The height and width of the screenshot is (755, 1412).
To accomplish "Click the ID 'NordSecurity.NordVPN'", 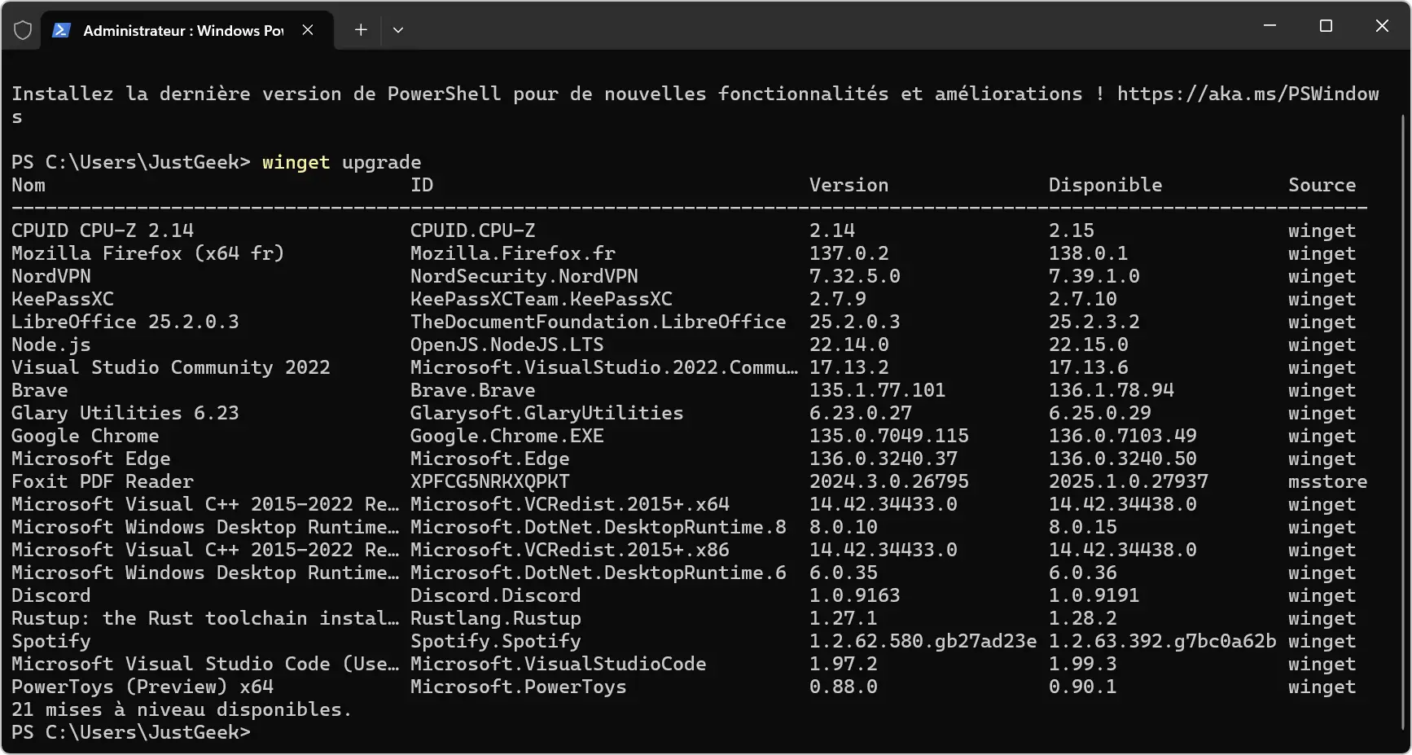I will (524, 276).
